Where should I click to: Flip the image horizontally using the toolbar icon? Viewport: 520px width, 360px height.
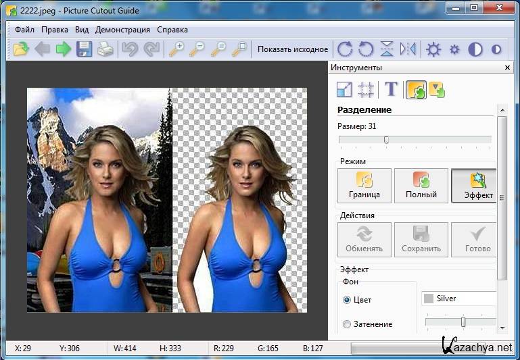coord(408,49)
